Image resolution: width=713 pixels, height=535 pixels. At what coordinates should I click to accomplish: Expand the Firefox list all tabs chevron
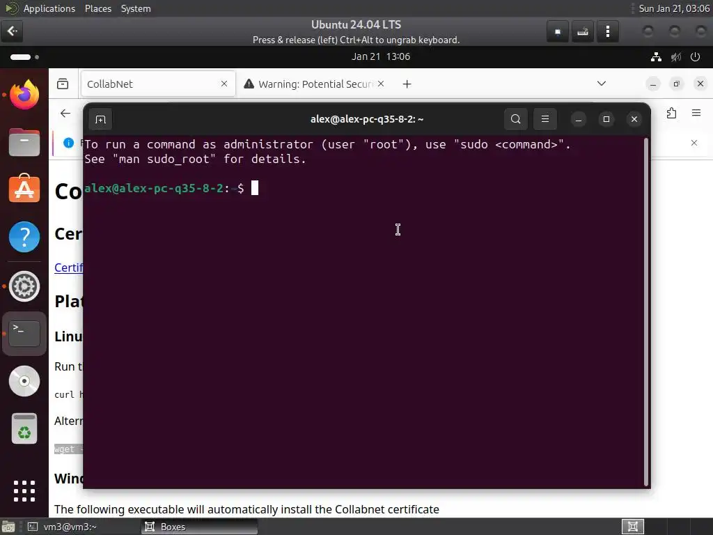601,84
